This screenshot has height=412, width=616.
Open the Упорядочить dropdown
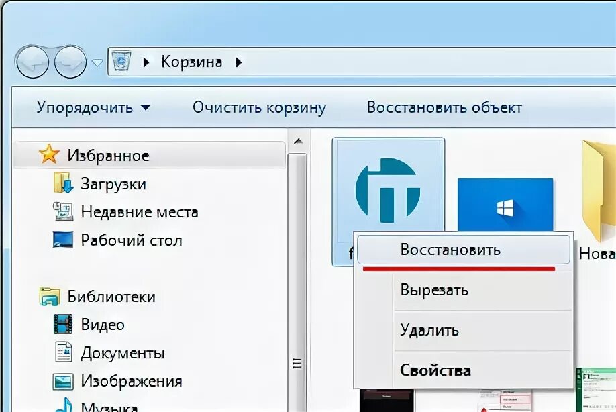point(94,107)
